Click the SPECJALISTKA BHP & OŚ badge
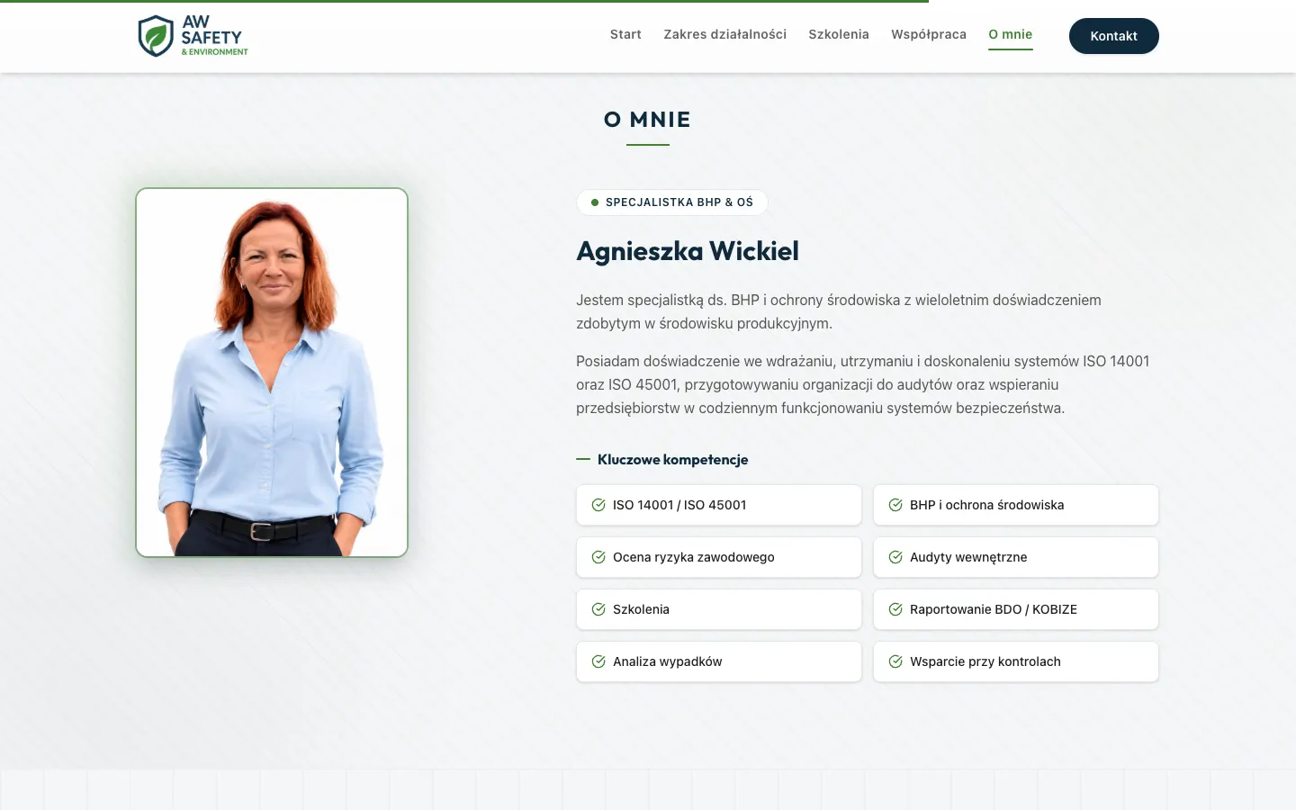1296x810 pixels. (x=672, y=202)
